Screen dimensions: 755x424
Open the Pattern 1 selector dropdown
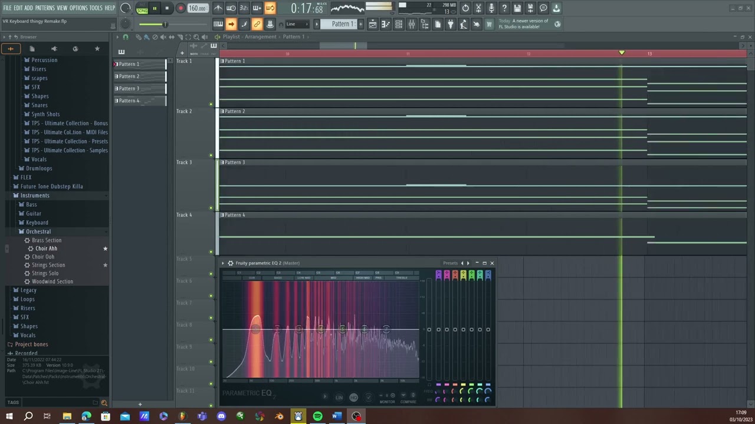tap(342, 24)
